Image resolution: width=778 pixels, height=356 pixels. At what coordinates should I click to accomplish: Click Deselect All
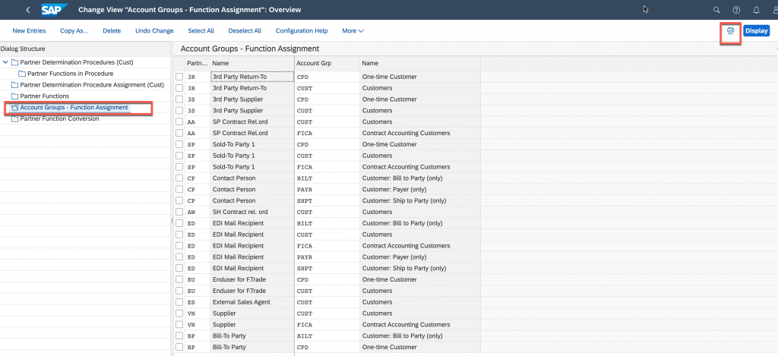pos(245,30)
